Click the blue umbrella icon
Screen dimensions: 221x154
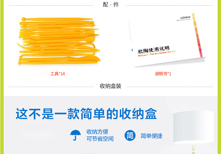(75, 135)
